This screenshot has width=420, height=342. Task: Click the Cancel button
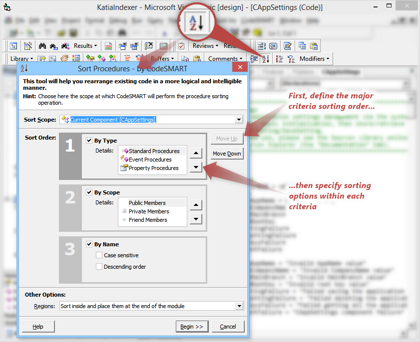(228, 327)
